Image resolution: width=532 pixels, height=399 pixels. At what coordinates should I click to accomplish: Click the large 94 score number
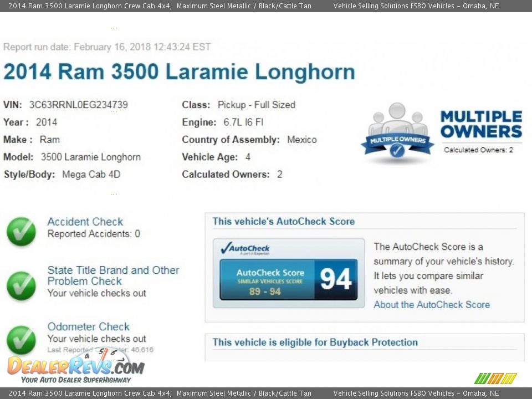[336, 279]
